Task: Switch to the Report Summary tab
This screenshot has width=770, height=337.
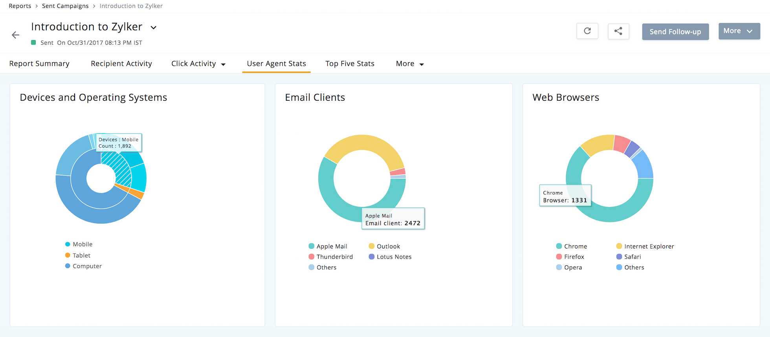Action: [x=39, y=64]
